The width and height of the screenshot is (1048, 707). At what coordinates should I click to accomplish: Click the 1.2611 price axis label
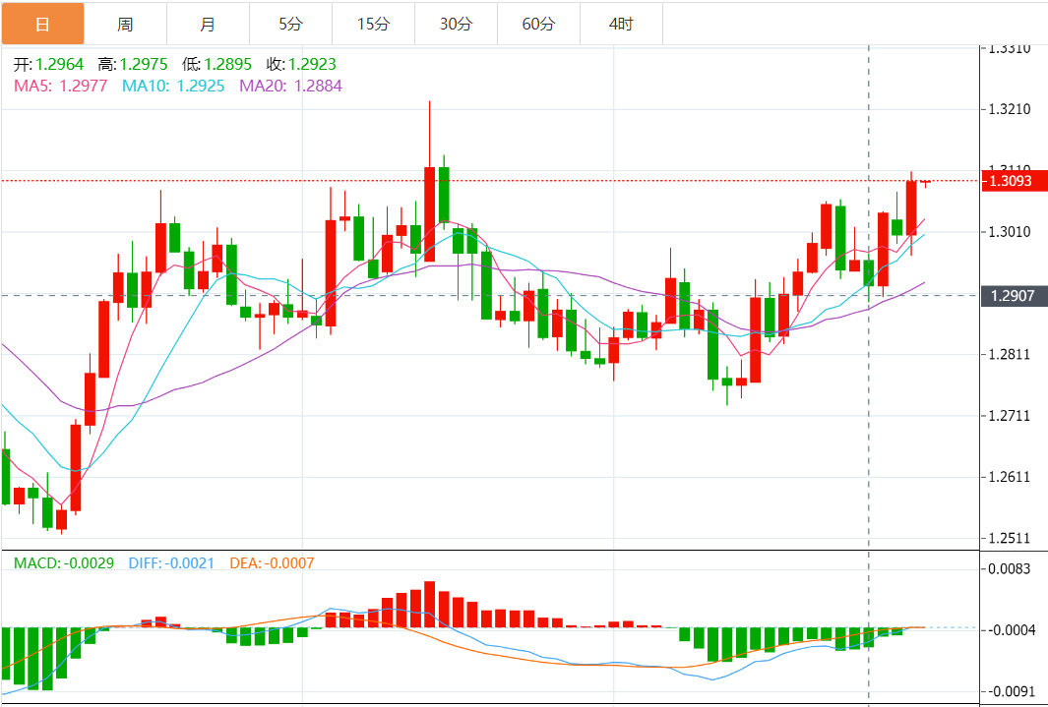click(x=1010, y=477)
